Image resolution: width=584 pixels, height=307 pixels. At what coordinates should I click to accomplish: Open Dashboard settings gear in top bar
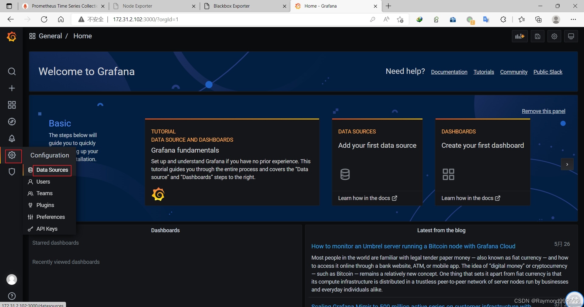pyautogui.click(x=554, y=36)
